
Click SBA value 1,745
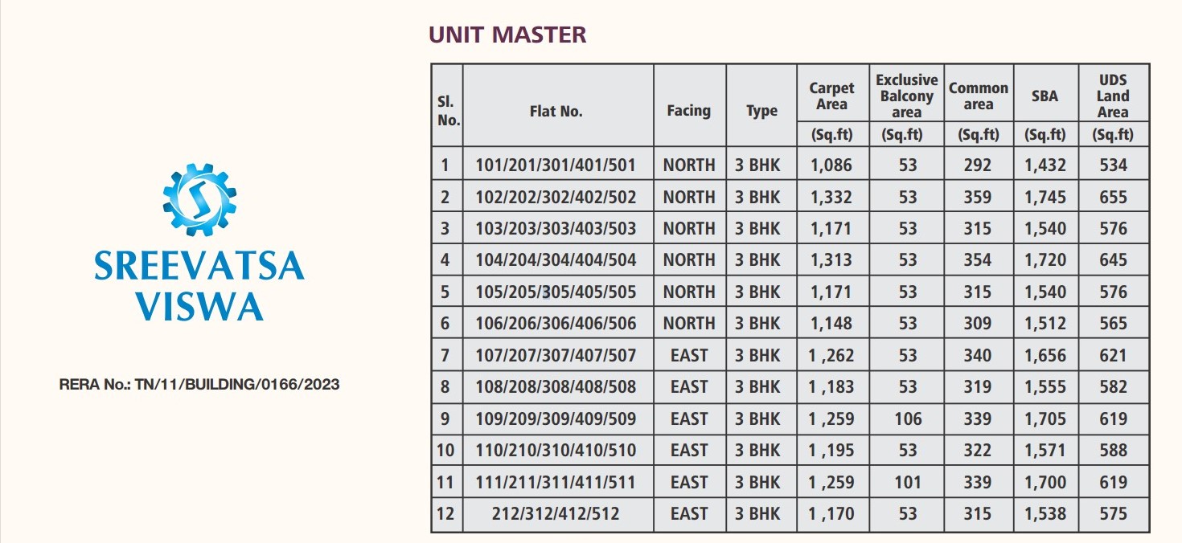(x=1045, y=197)
